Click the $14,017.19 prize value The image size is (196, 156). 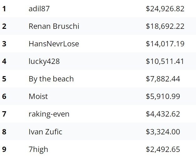165,44
